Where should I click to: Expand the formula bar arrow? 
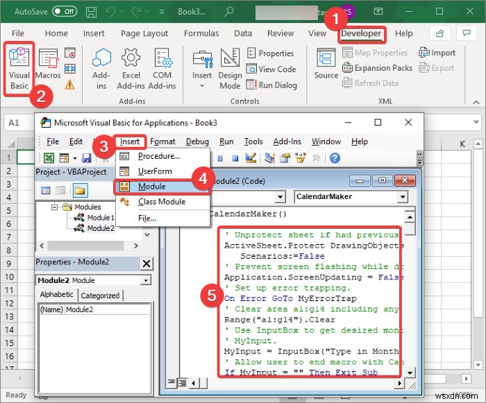[x=476, y=122]
